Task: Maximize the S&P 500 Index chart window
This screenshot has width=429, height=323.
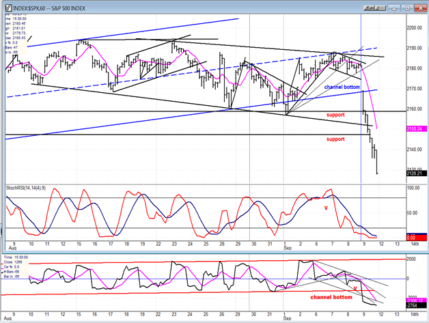Action: 407,8
